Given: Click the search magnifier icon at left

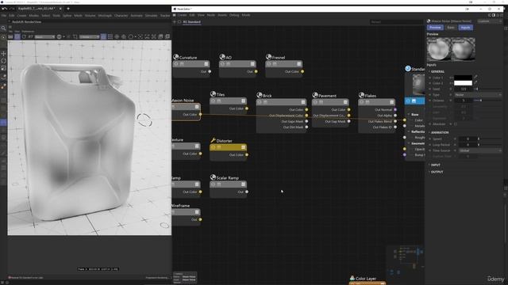Looking at the screenshot, I should pyautogui.click(x=3, y=28).
